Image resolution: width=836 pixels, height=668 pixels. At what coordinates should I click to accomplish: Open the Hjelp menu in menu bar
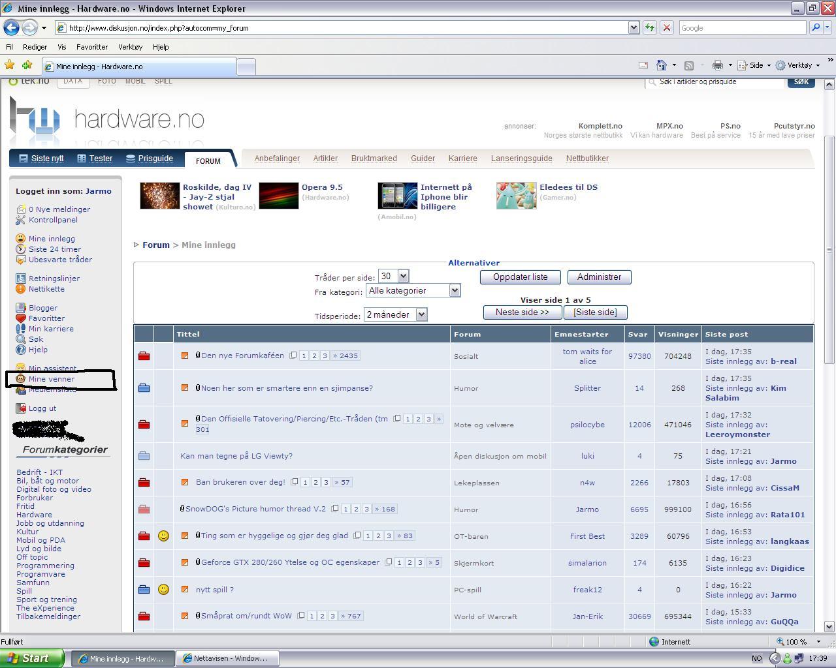(x=161, y=47)
